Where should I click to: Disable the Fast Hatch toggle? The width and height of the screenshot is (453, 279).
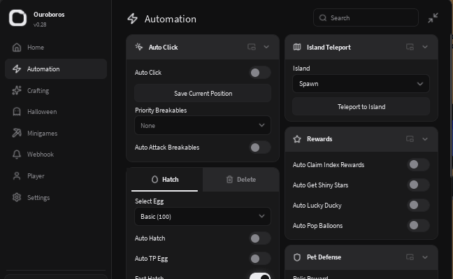click(x=260, y=276)
